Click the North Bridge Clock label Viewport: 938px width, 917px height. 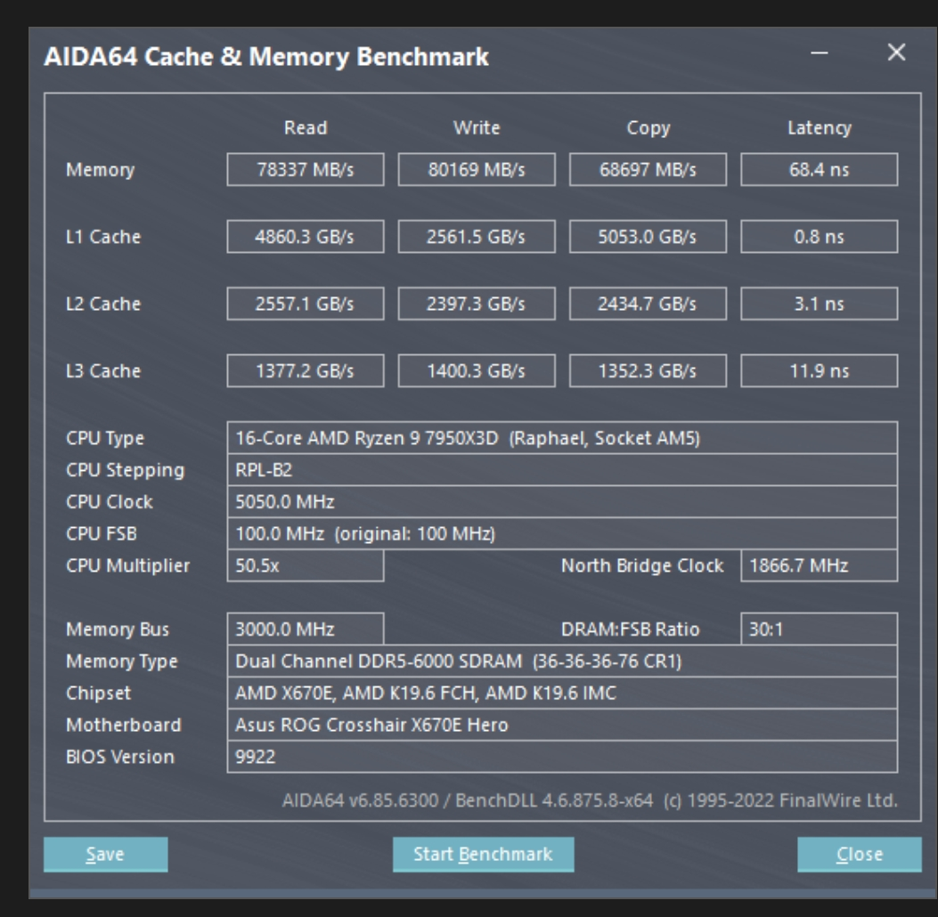point(642,565)
